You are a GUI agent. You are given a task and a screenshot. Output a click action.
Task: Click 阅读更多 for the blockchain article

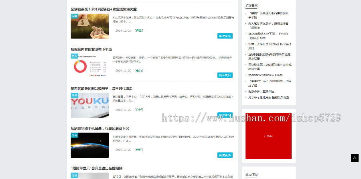coord(225,36)
